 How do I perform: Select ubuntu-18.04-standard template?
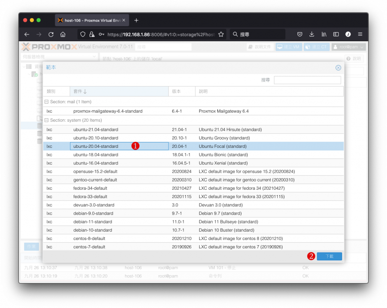(x=193, y=155)
